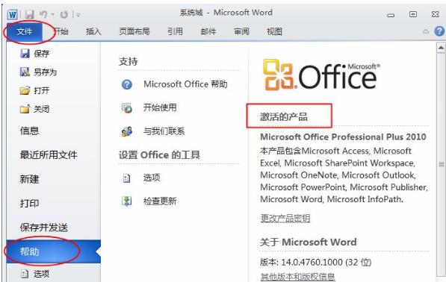Click the 选项 icon under Office tools

[x=126, y=178]
